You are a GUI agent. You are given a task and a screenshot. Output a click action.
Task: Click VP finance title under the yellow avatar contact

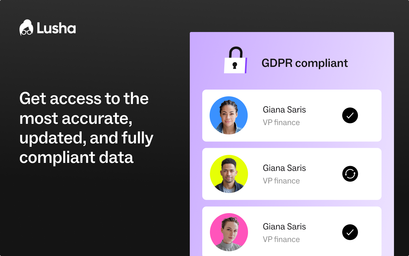pos(281,181)
